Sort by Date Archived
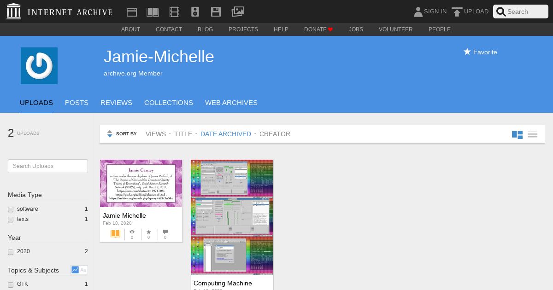 [x=226, y=134]
